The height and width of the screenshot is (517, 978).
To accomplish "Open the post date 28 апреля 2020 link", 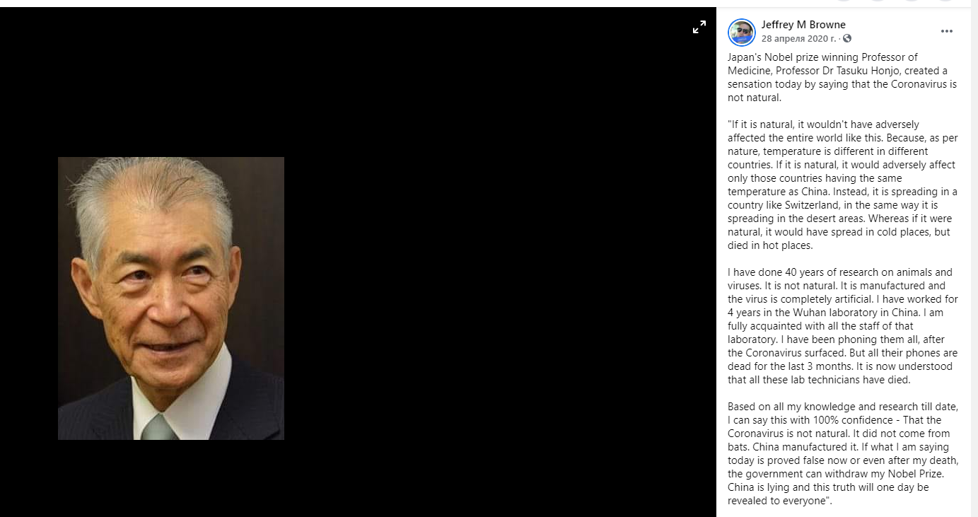I will (x=798, y=38).
